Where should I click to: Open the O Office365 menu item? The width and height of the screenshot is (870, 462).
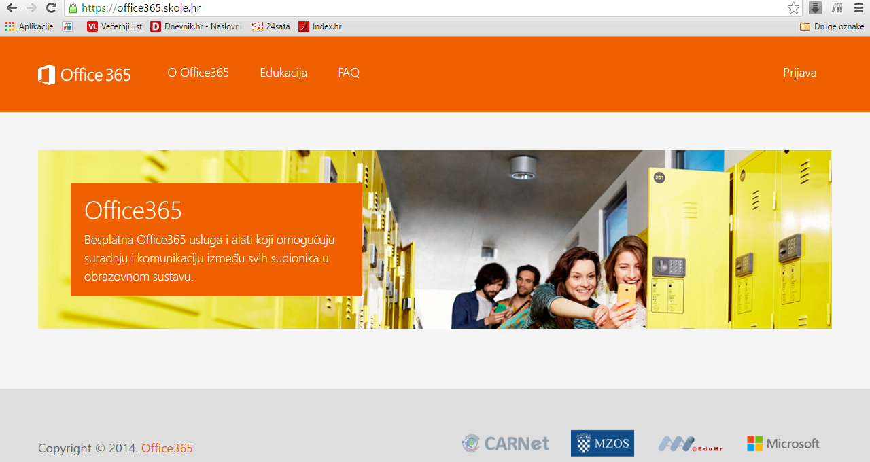[198, 73]
